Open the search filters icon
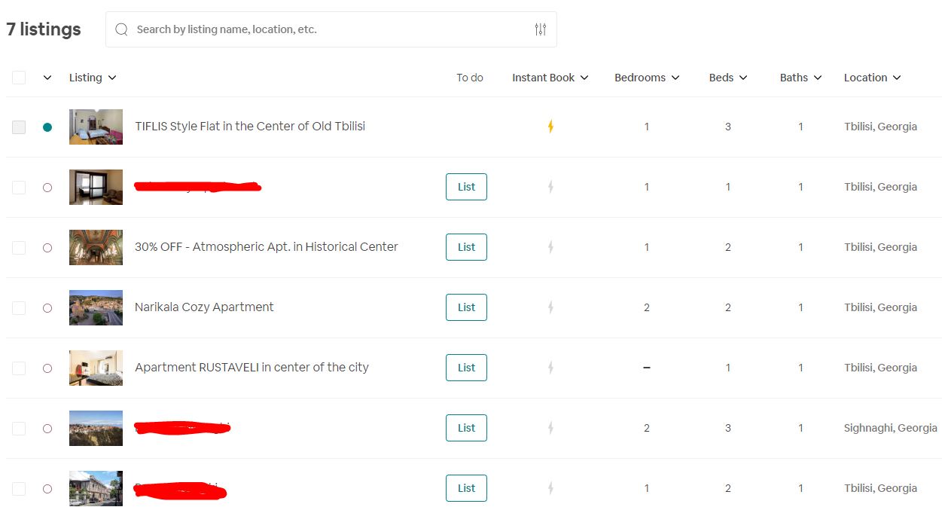The image size is (942, 507). (541, 29)
